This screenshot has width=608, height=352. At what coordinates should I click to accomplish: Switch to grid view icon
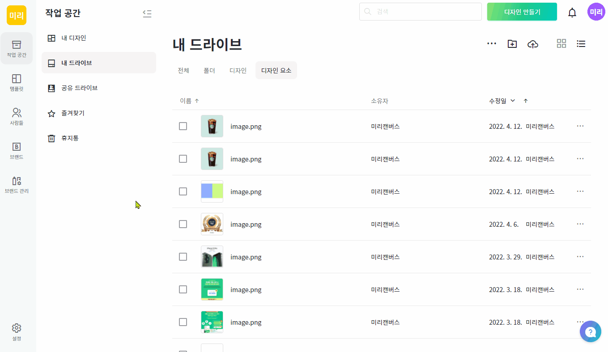(x=561, y=43)
